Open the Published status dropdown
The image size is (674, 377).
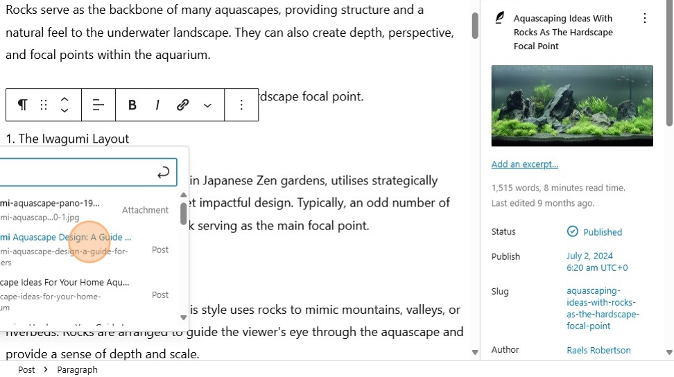[594, 232]
